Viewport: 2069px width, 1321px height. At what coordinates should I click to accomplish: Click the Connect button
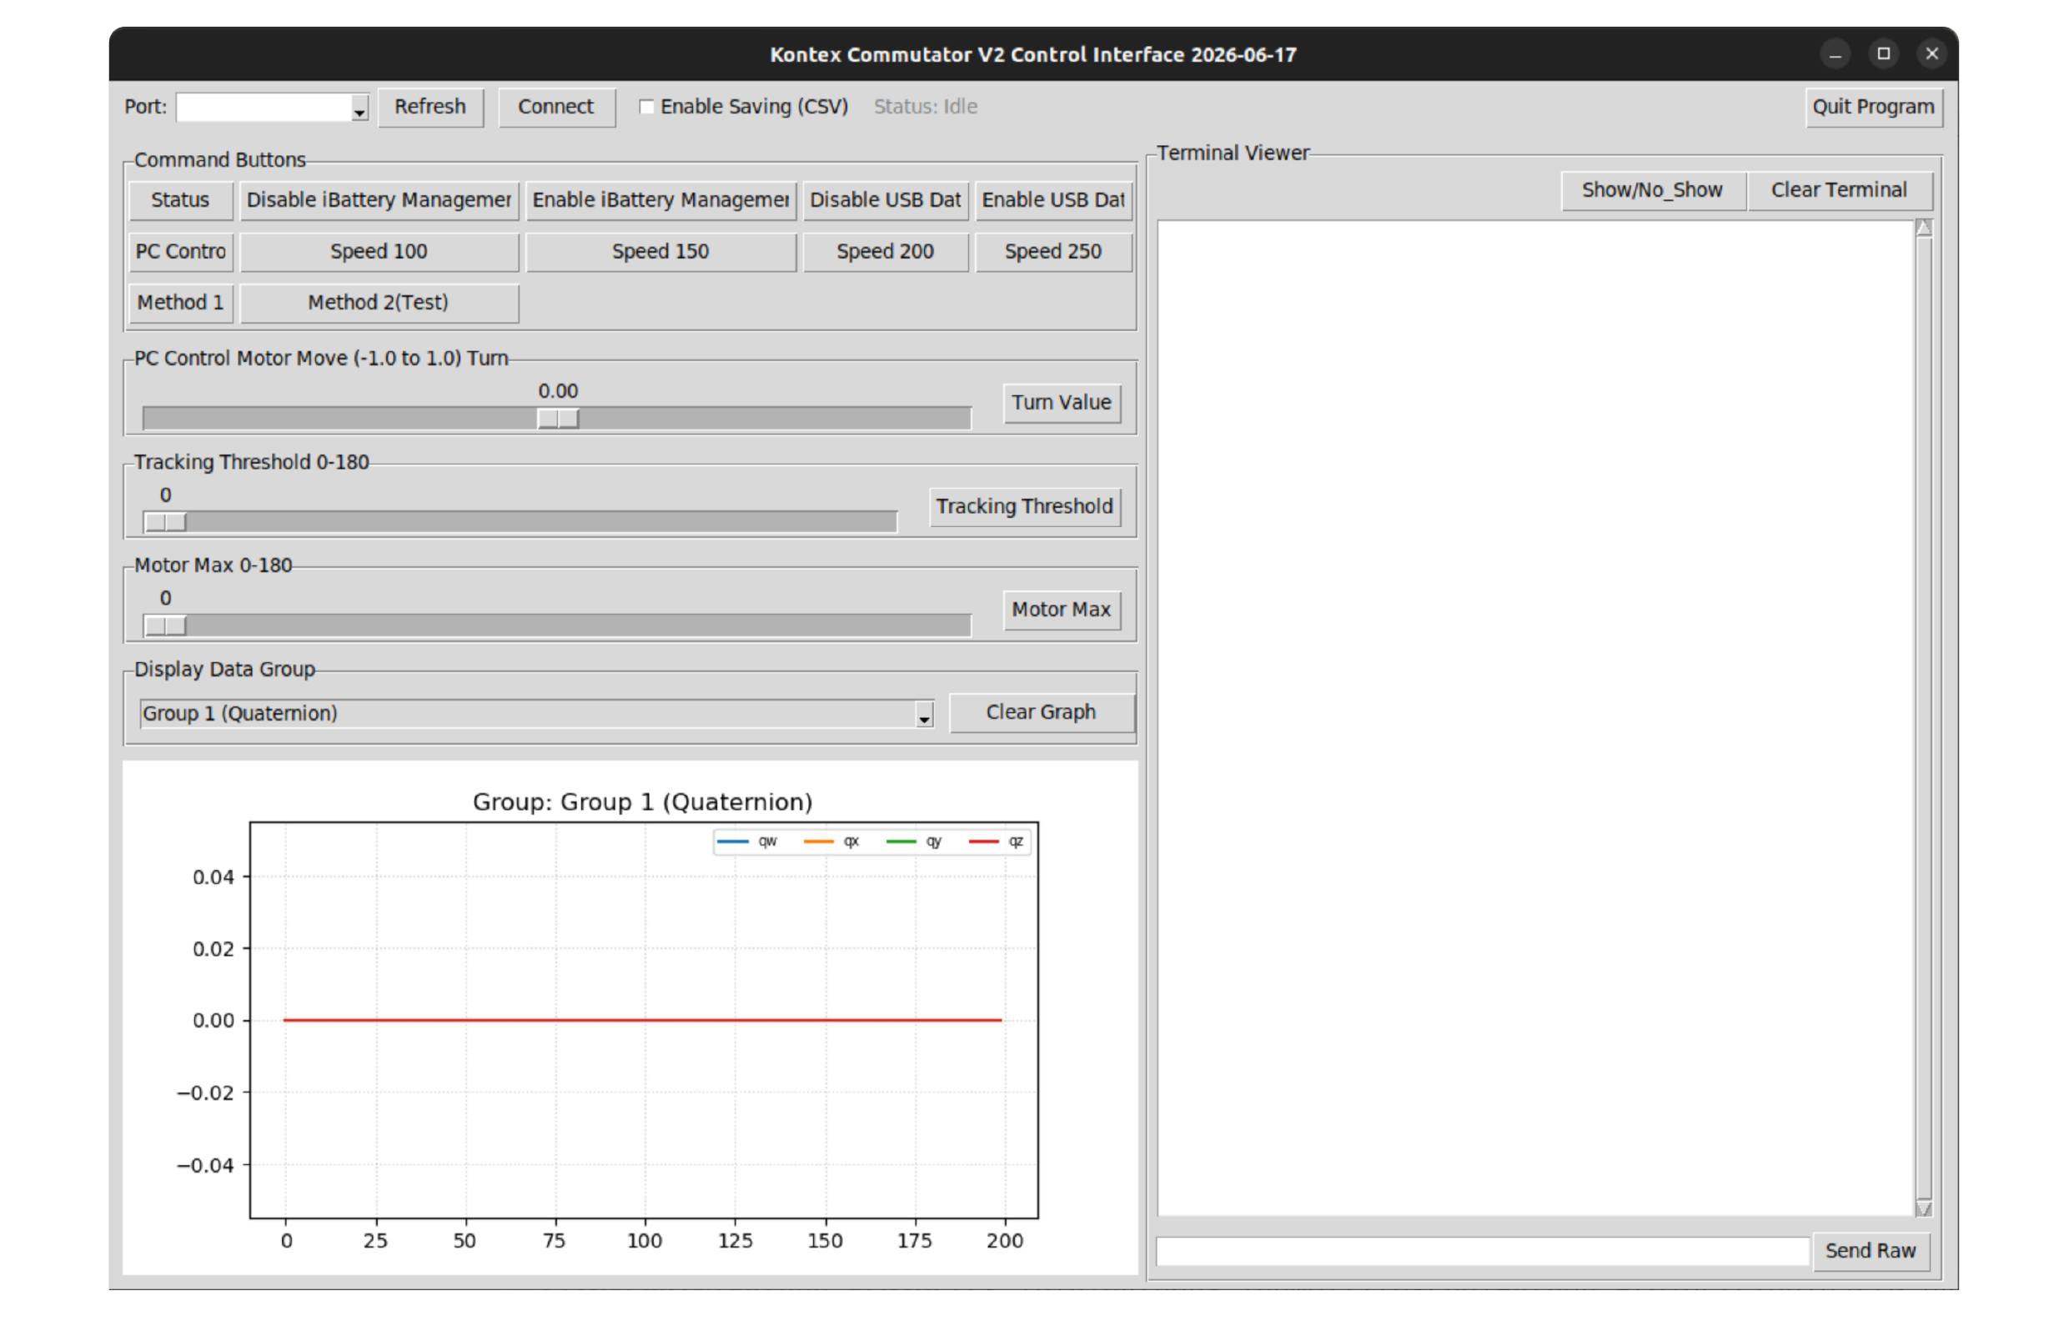point(556,108)
